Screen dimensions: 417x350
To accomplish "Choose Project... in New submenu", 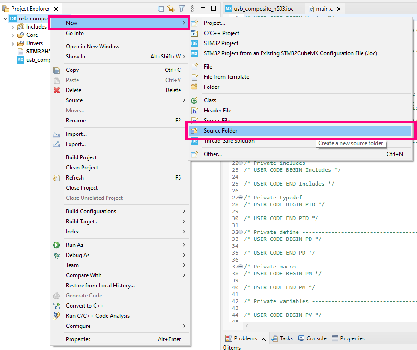I will tap(214, 23).
